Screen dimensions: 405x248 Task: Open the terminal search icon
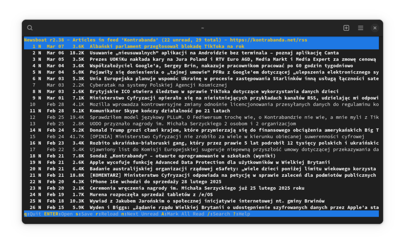[x=30, y=28]
